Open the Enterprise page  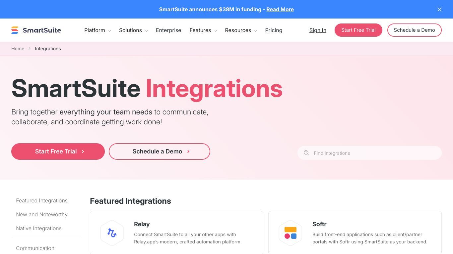(x=168, y=30)
